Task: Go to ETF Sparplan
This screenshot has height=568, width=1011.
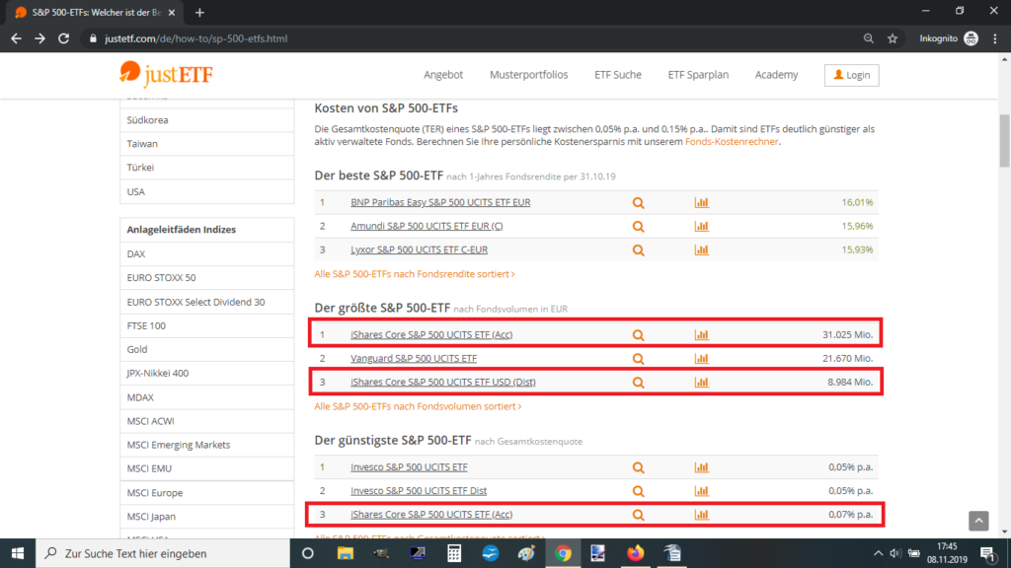Action: [x=698, y=75]
